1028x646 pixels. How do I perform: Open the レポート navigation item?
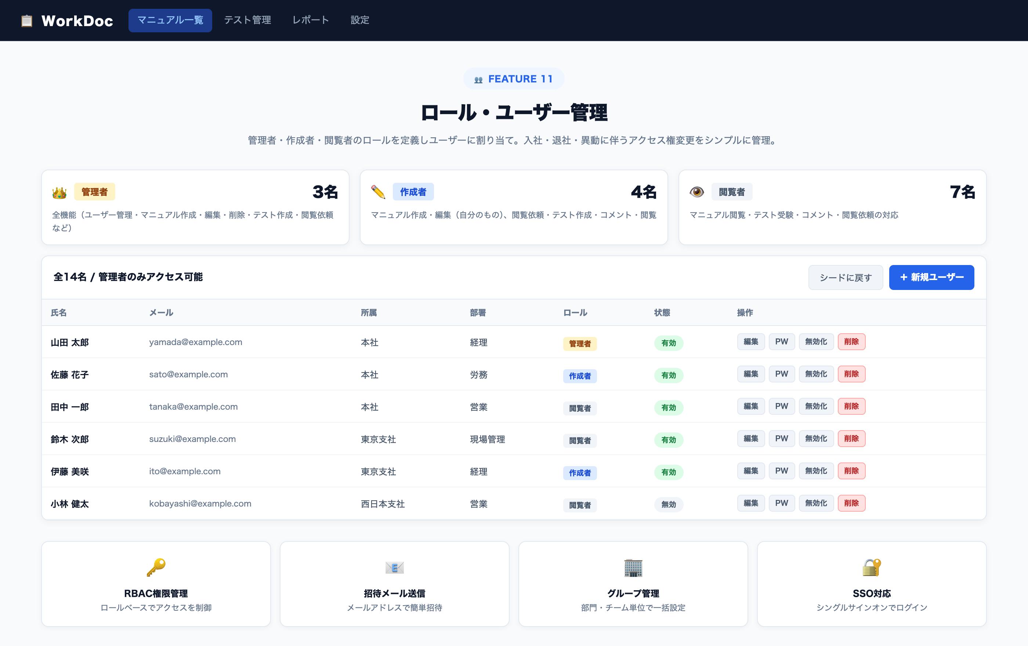tap(311, 20)
